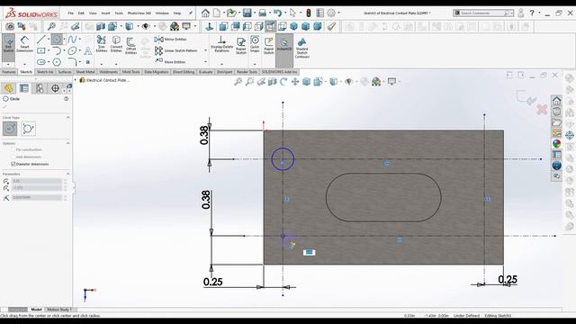The image size is (576, 324).
Task: Open the Window menu
Action: tap(162, 13)
